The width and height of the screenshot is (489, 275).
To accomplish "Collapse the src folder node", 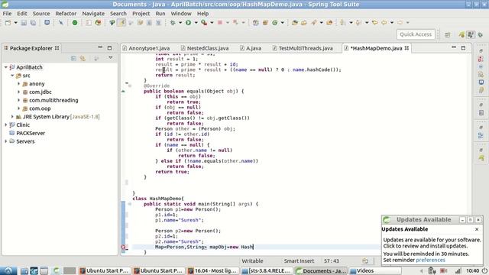I will (12, 76).
